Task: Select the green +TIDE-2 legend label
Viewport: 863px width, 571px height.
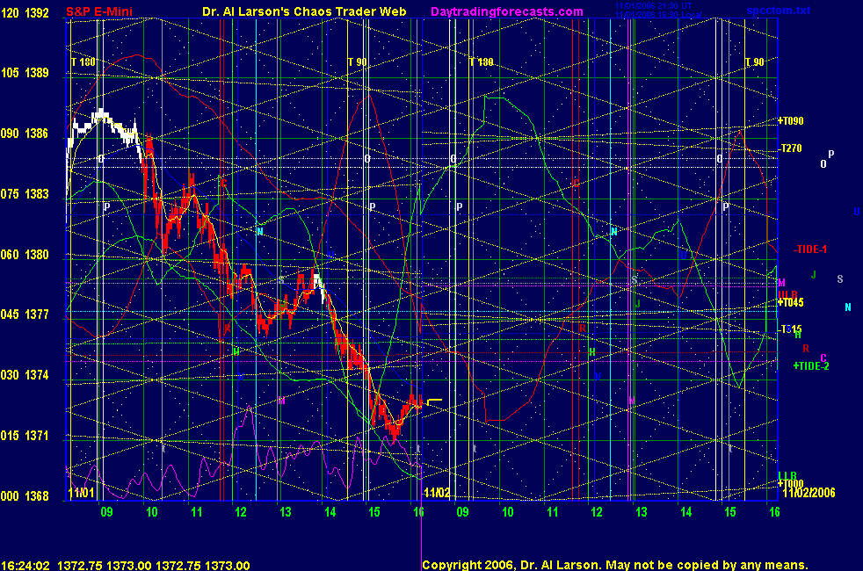Action: point(810,365)
